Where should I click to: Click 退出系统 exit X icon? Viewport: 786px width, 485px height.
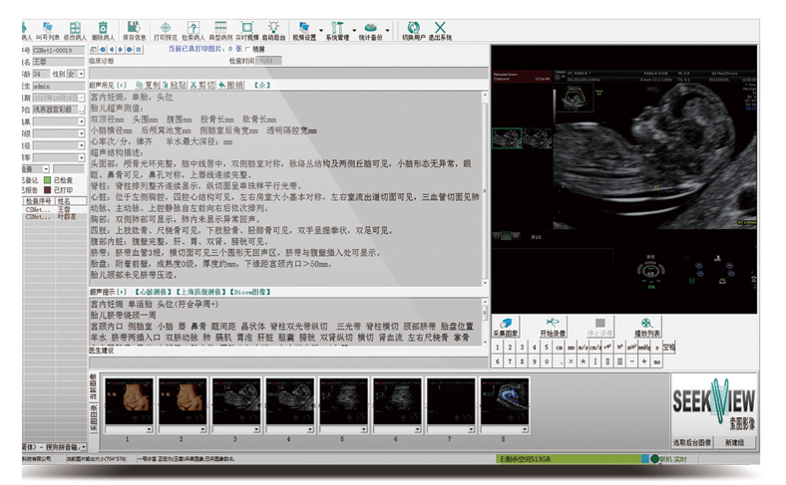click(x=440, y=31)
